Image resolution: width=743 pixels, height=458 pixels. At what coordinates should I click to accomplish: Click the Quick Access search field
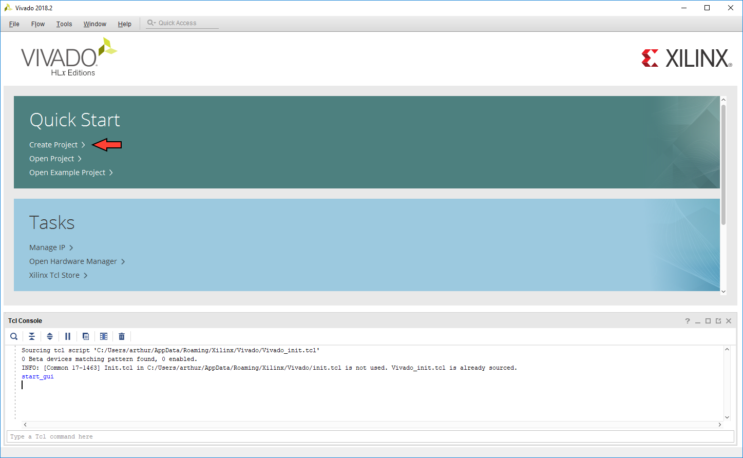point(182,23)
